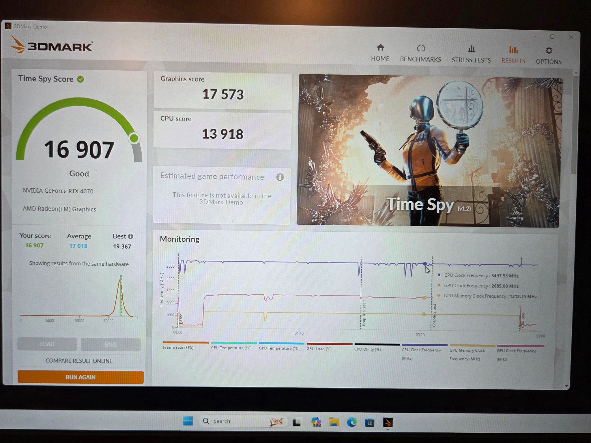Click the CPU Clock Frequency 5497.53 MHz tooltip line

pos(478,275)
